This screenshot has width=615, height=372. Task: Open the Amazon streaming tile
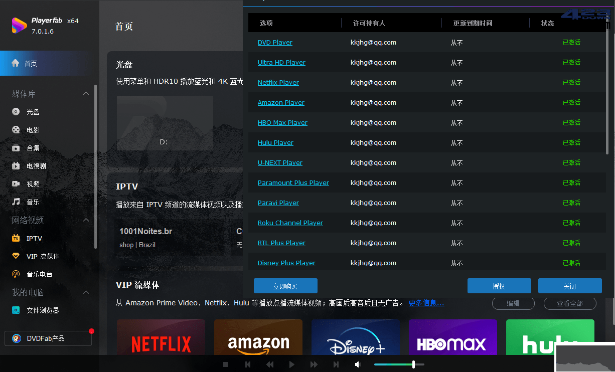click(258, 337)
